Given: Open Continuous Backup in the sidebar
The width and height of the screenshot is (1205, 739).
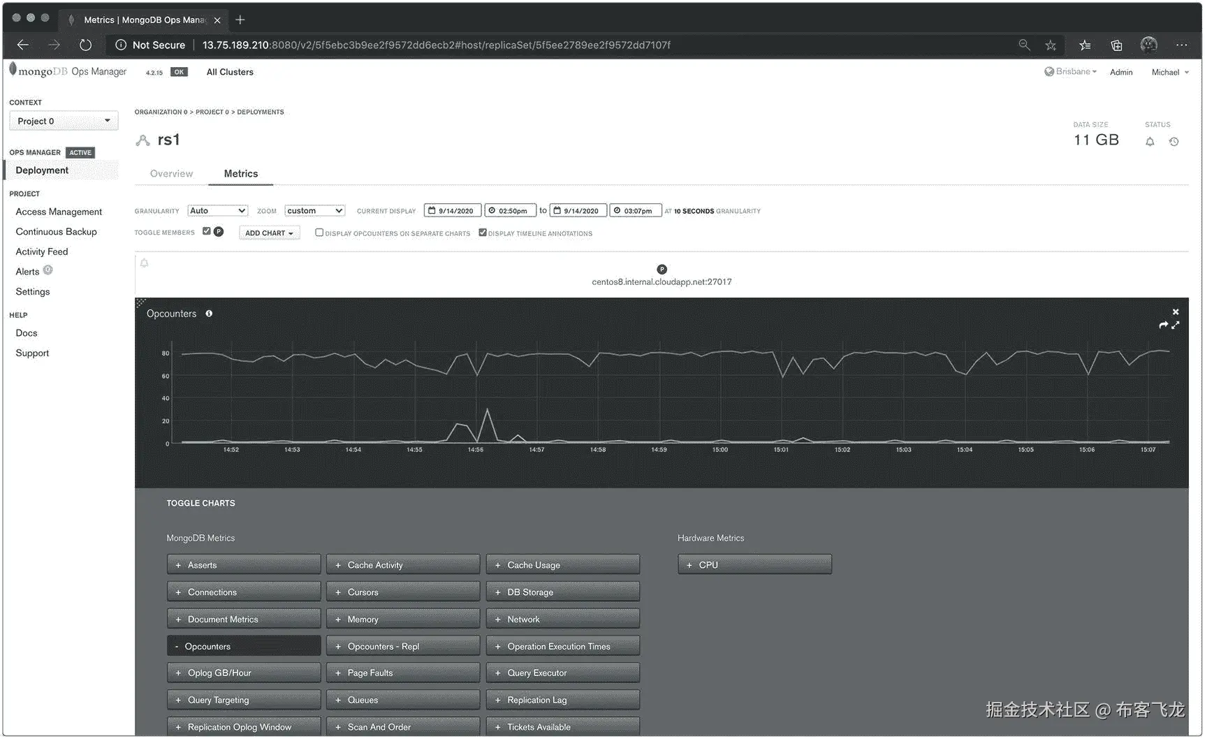Looking at the screenshot, I should 57,232.
